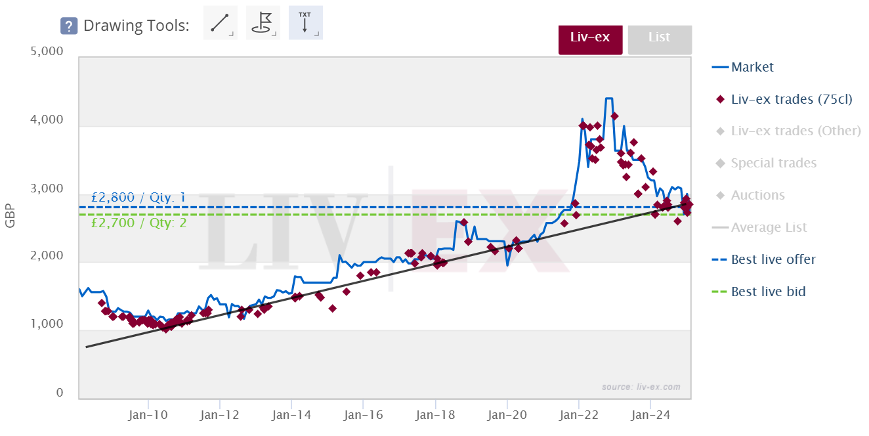Toggle the Market series in legend
Viewport: 869px width, 436px height.
743,67
